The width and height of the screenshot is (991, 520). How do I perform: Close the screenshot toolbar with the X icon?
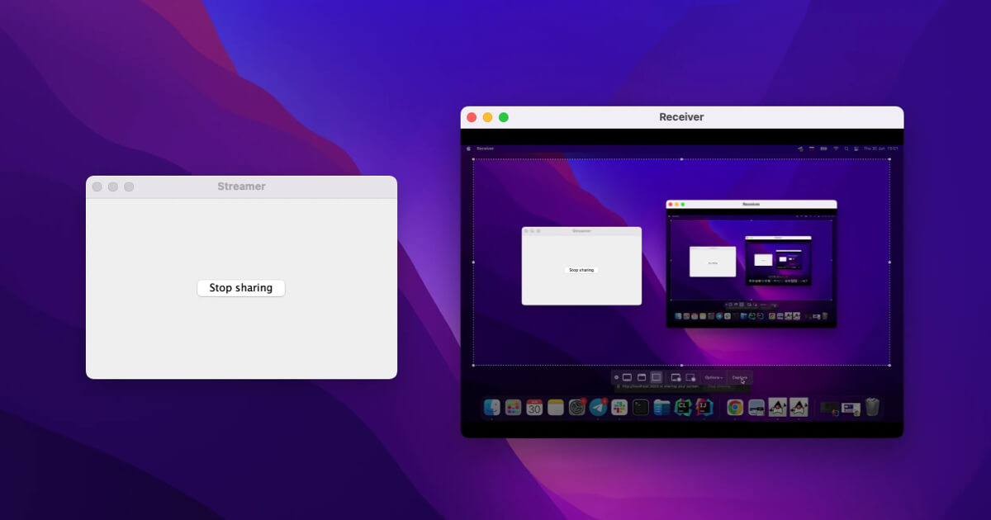point(616,377)
